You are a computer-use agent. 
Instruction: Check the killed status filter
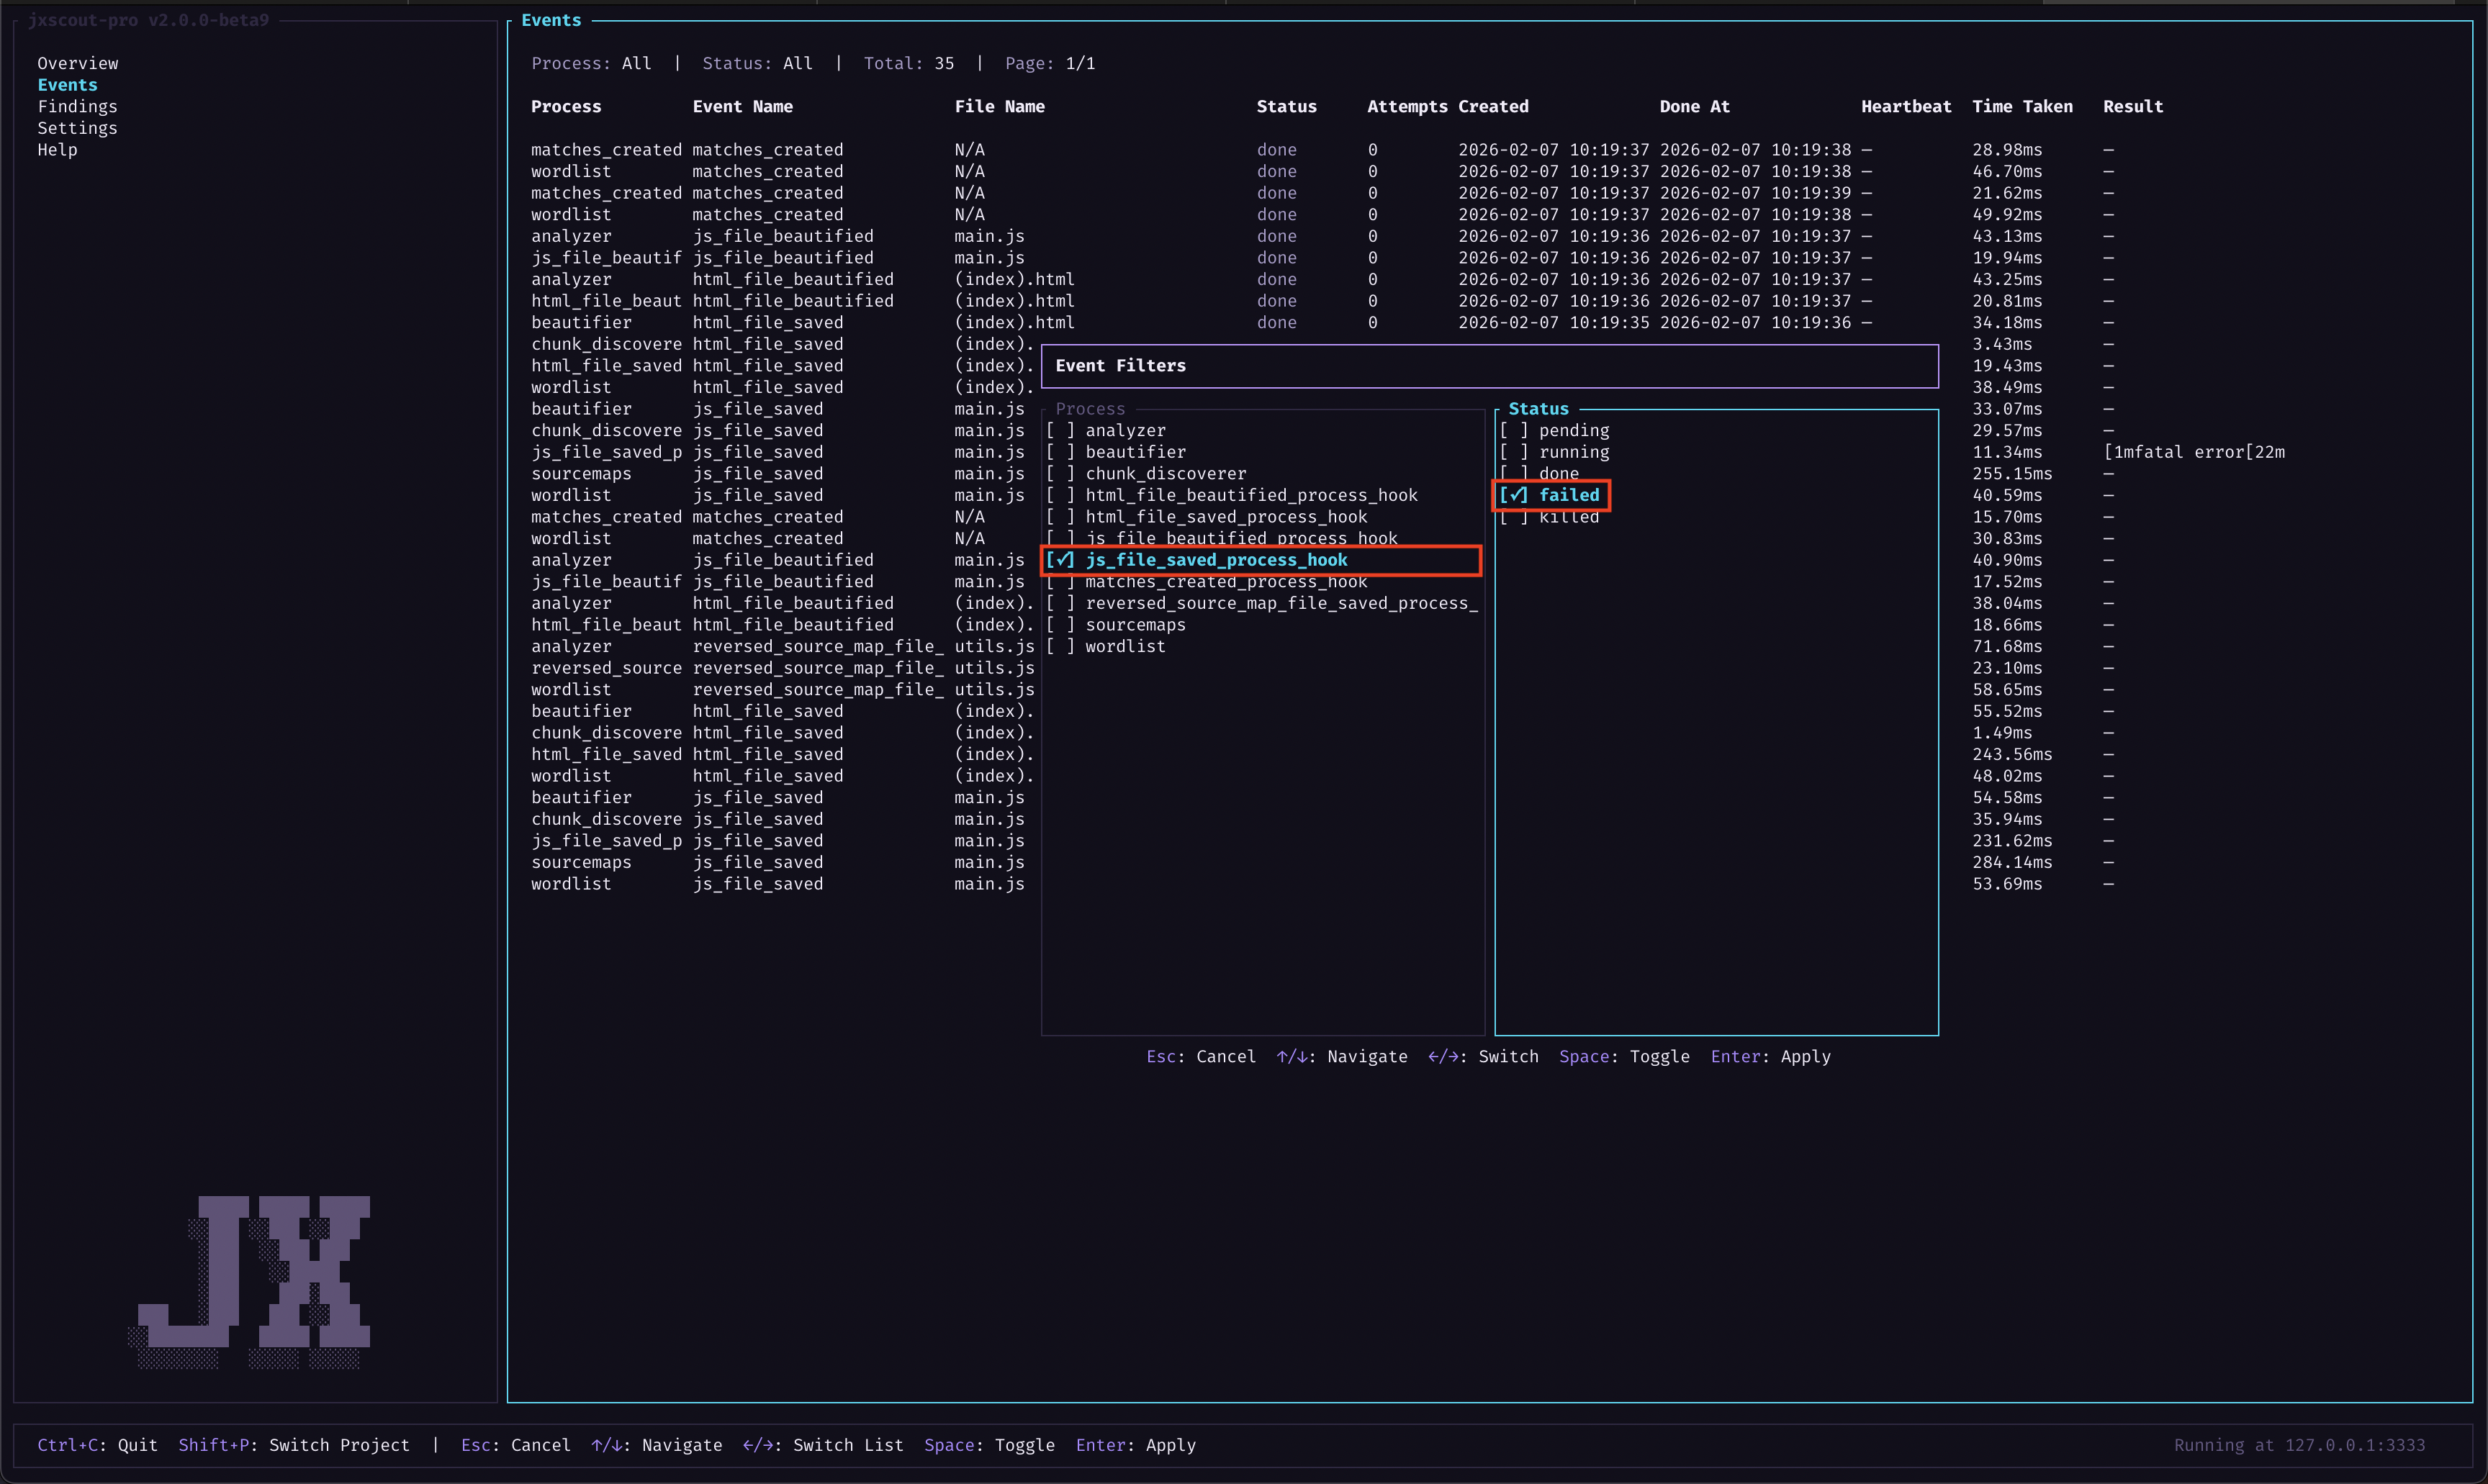(1549, 517)
